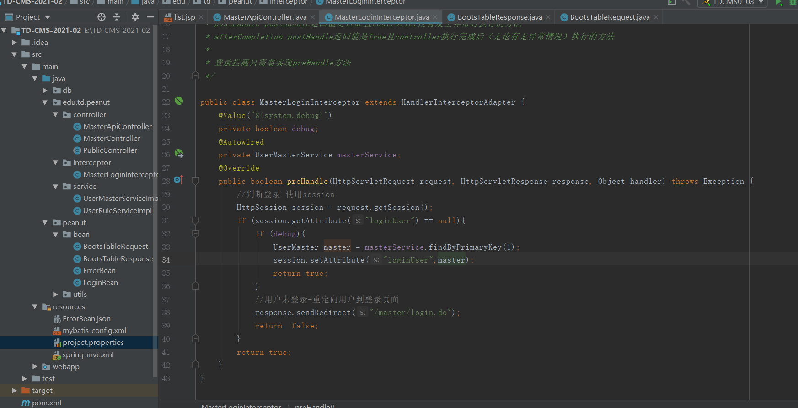Switch to list.jsp tab
798x408 pixels.
[x=184, y=17]
